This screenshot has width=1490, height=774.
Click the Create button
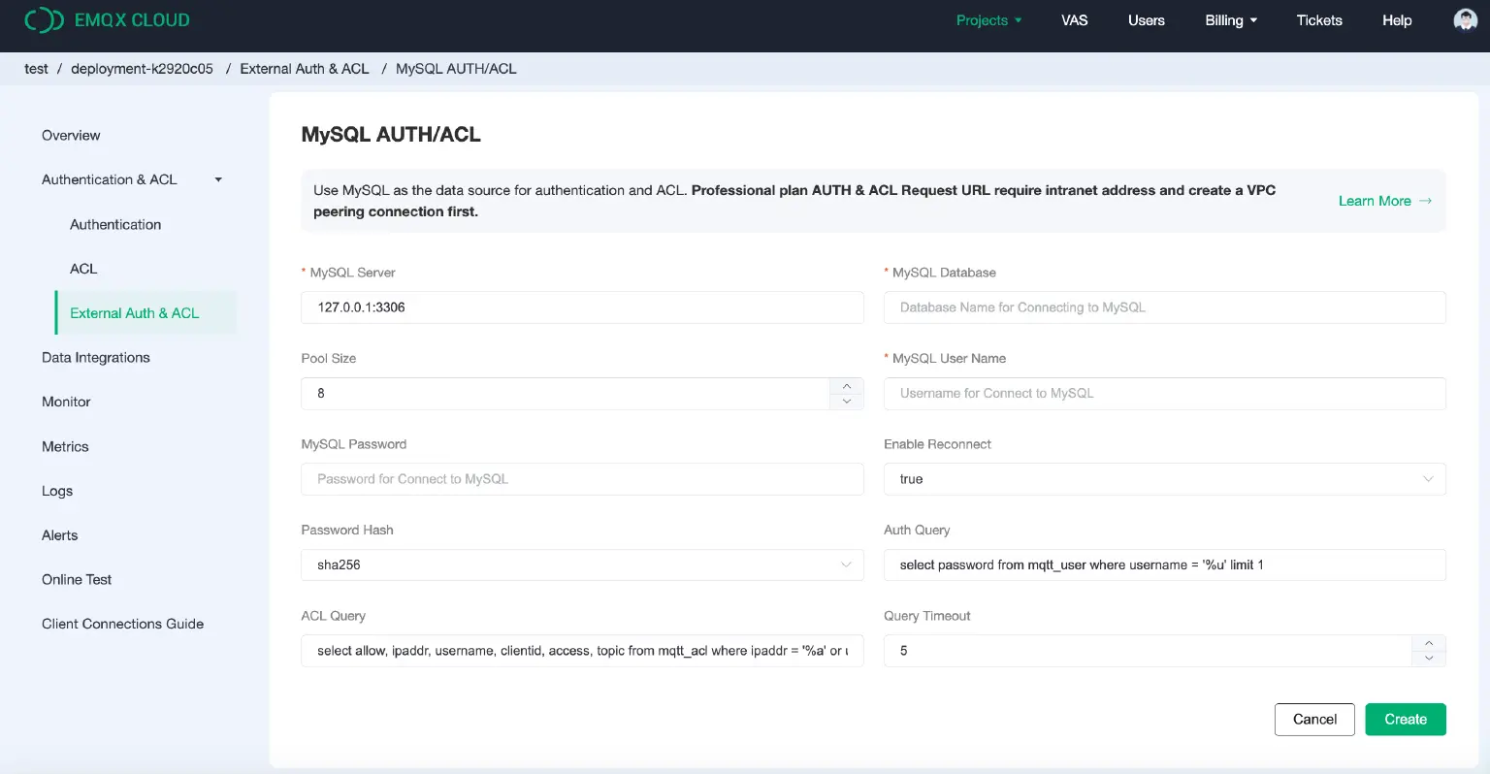(x=1405, y=719)
